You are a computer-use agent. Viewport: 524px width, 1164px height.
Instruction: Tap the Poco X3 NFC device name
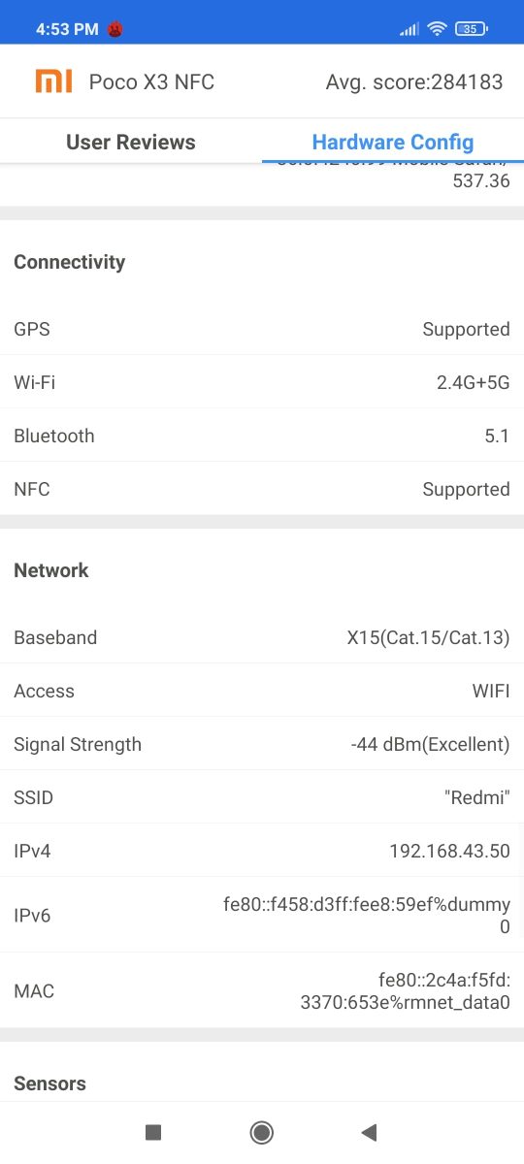pos(151,82)
